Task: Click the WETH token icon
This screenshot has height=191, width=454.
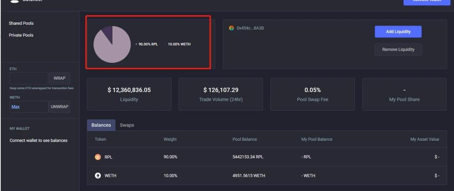Action: 98,176
